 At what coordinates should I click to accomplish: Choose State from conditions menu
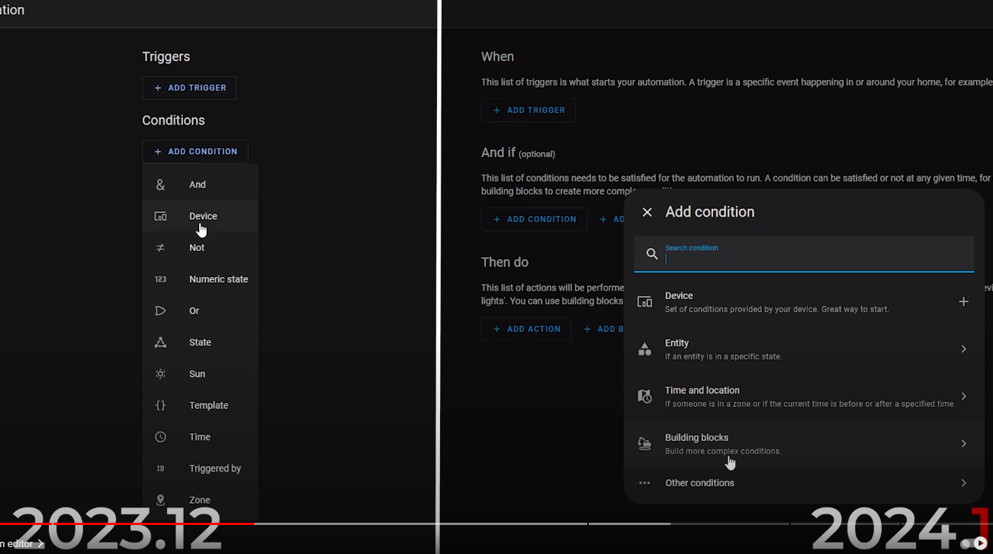(x=200, y=343)
